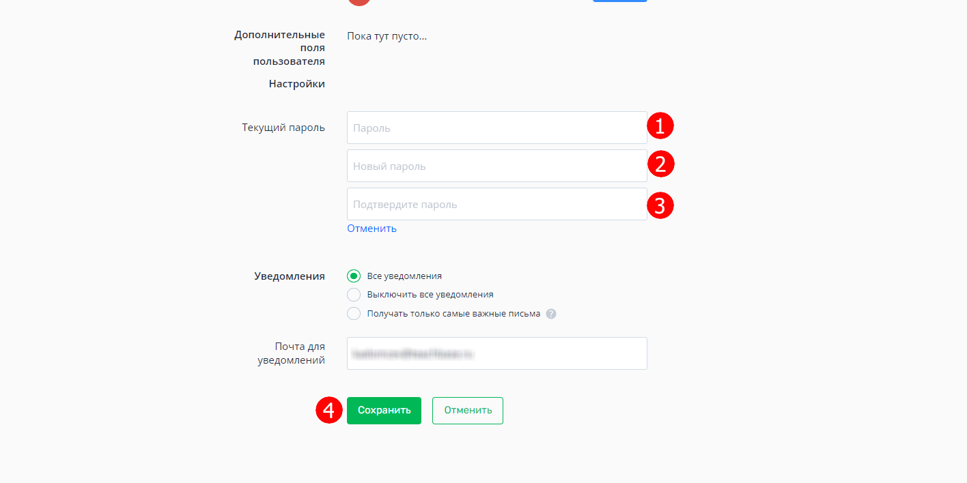Click the partial red circle at top

tap(360, 2)
